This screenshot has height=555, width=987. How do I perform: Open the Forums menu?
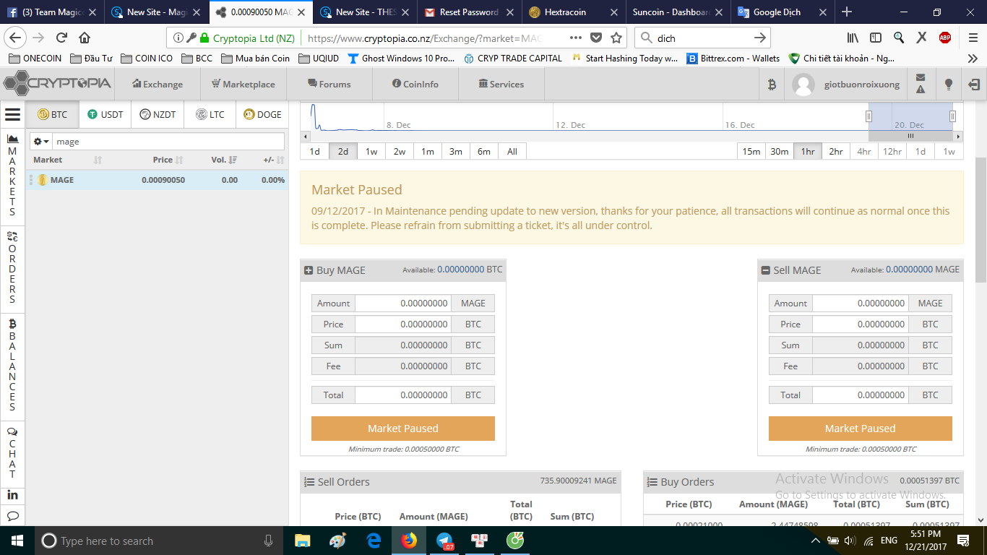[x=330, y=84]
